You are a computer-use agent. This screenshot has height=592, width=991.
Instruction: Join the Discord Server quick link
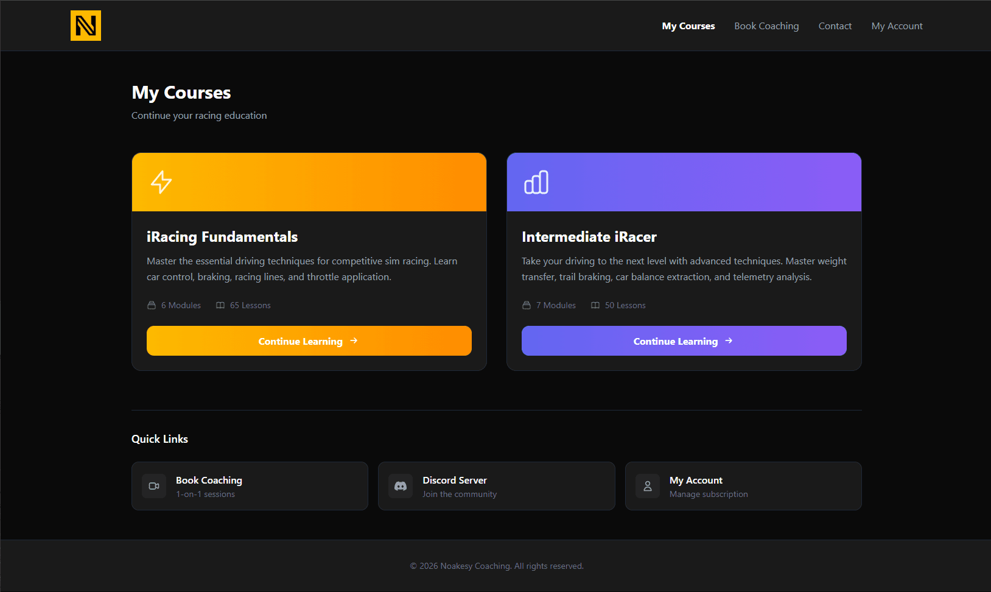(496, 486)
